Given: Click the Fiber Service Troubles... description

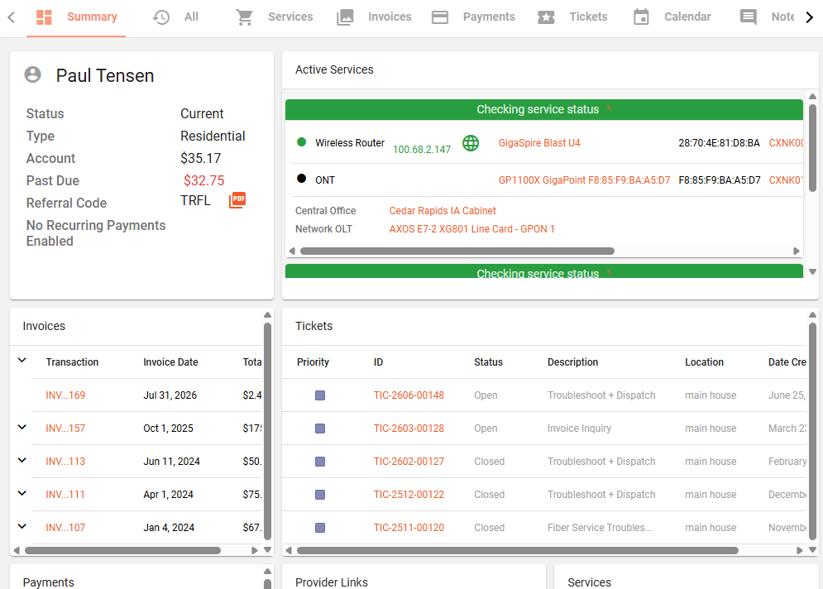Looking at the screenshot, I should coord(600,528).
